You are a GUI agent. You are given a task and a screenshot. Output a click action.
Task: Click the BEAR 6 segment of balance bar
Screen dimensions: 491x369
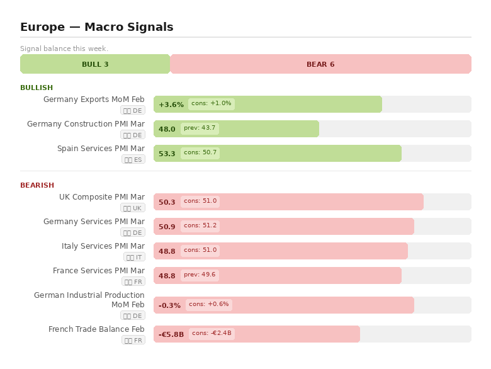click(x=320, y=64)
